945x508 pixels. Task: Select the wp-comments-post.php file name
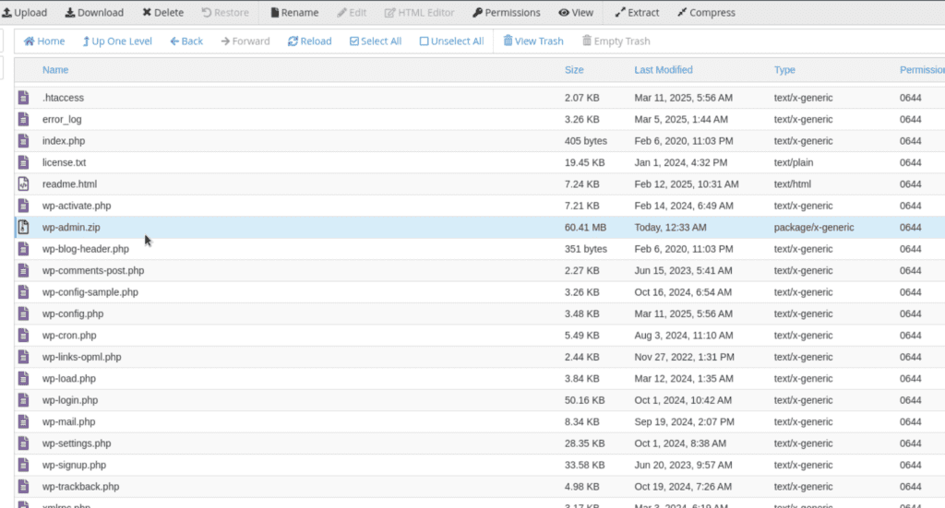[x=93, y=271]
